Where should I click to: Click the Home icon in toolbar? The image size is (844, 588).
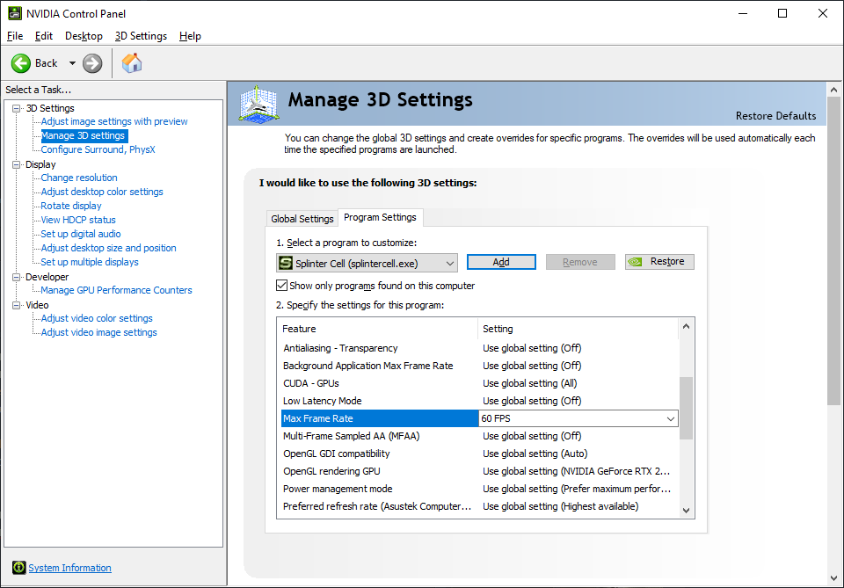pos(132,63)
